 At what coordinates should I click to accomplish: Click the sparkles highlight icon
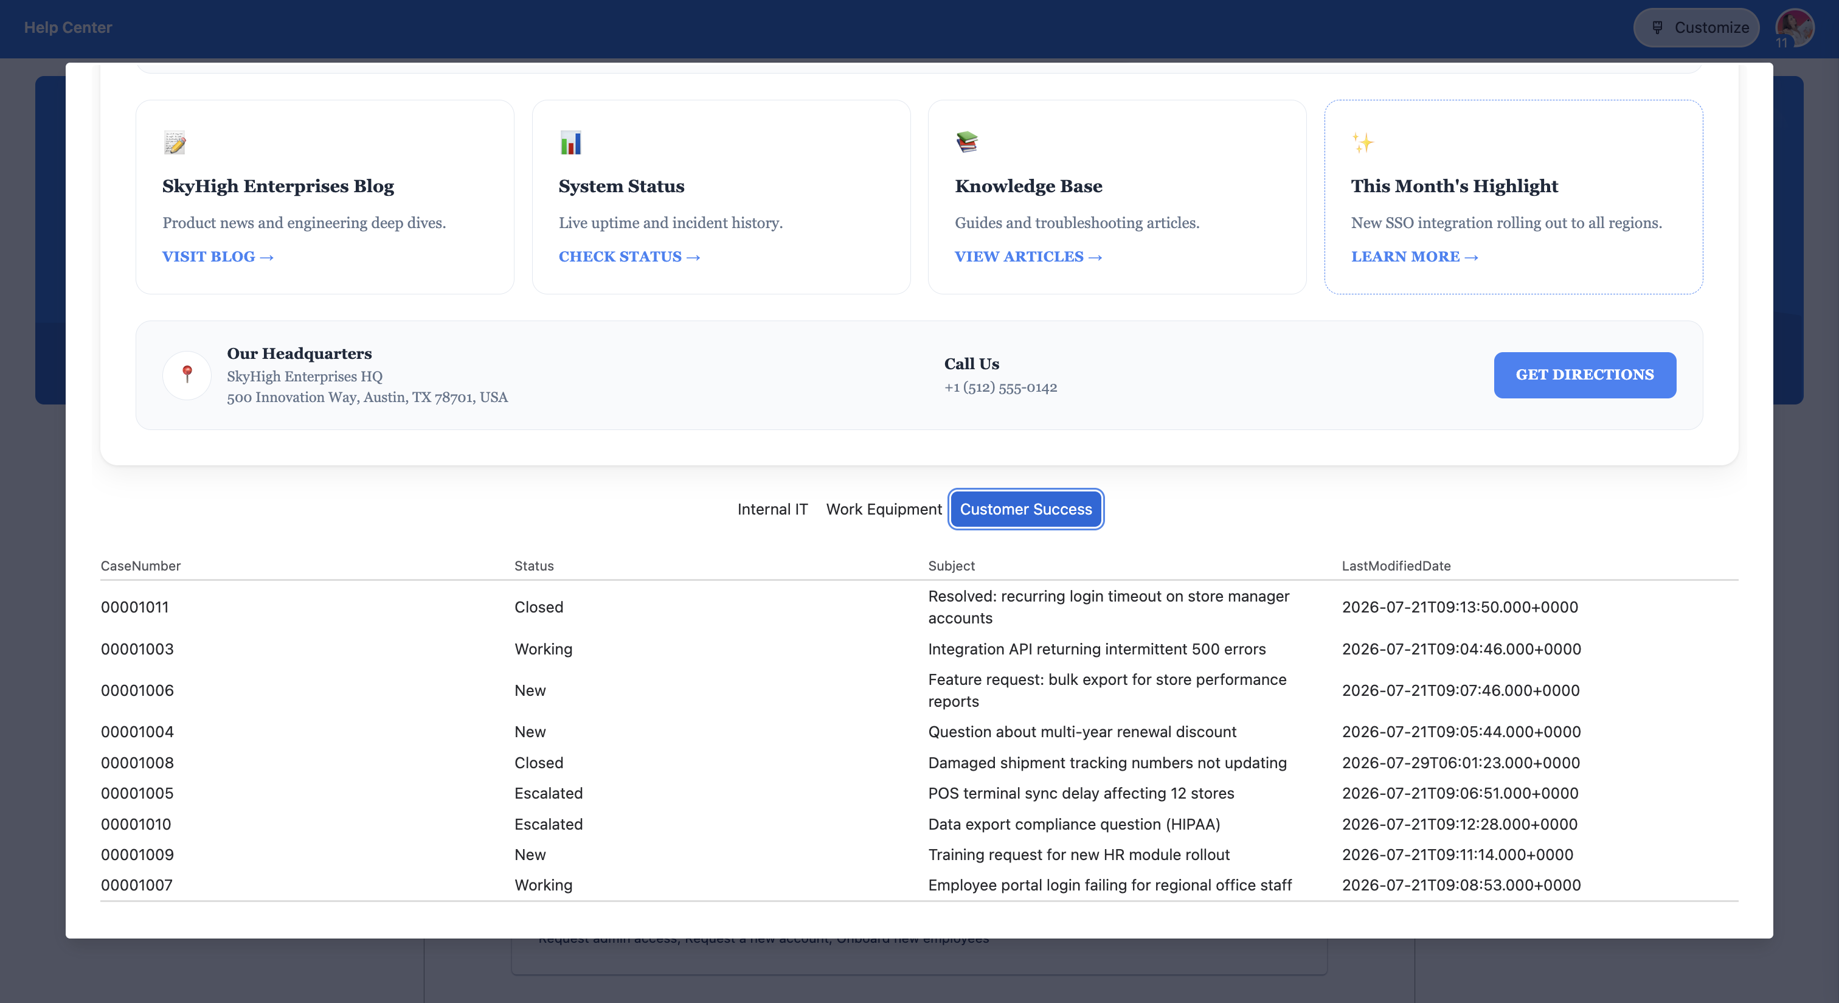[1363, 143]
